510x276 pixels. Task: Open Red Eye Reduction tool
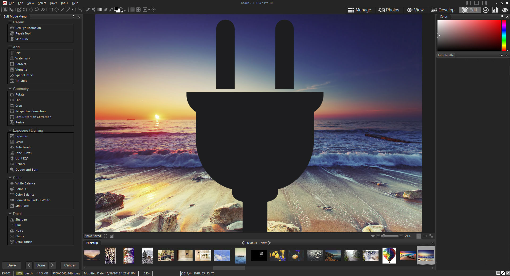coord(28,28)
